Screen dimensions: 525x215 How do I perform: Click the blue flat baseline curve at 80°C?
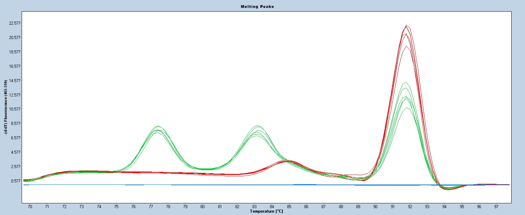(203, 185)
